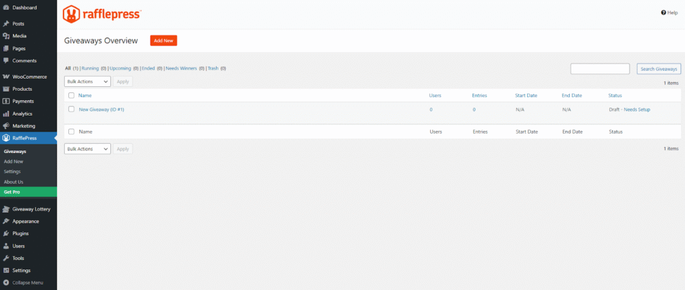This screenshot has height=290, width=685.
Task: Click the Help question mark icon
Action: (x=664, y=13)
